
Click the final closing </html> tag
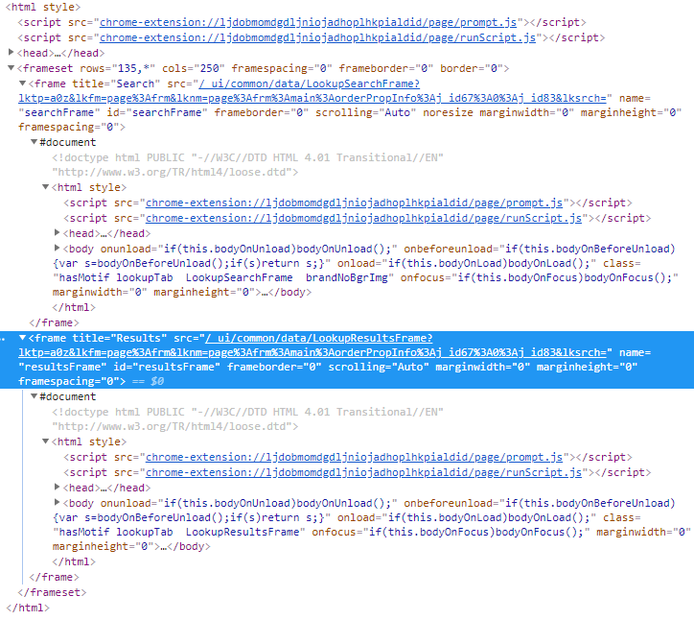click(x=28, y=608)
